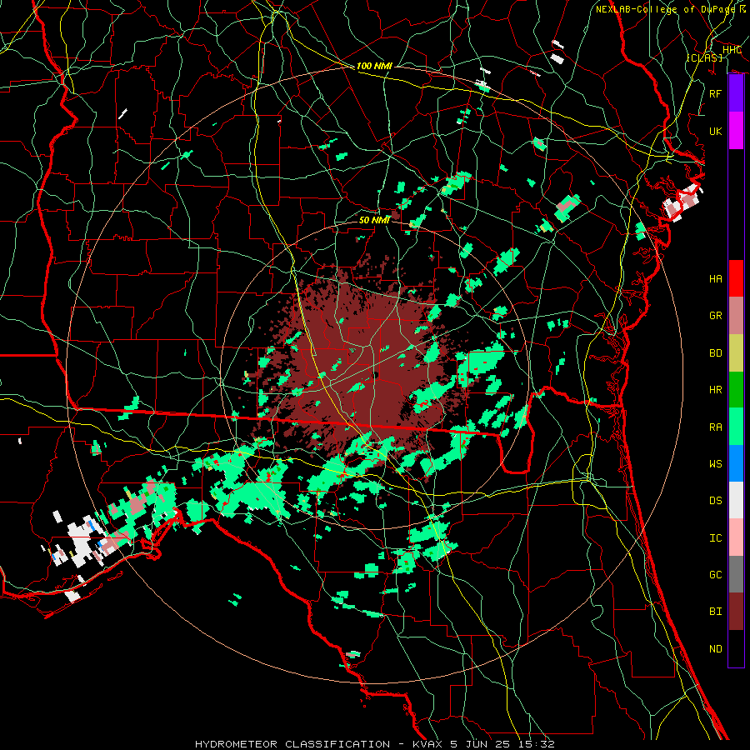Click the 'HA' legend label
The width and height of the screenshot is (750, 750).
715,278
